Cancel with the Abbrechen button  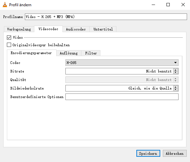[175, 153]
